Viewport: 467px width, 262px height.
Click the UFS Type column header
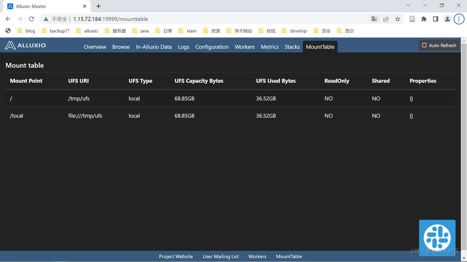[x=141, y=81]
